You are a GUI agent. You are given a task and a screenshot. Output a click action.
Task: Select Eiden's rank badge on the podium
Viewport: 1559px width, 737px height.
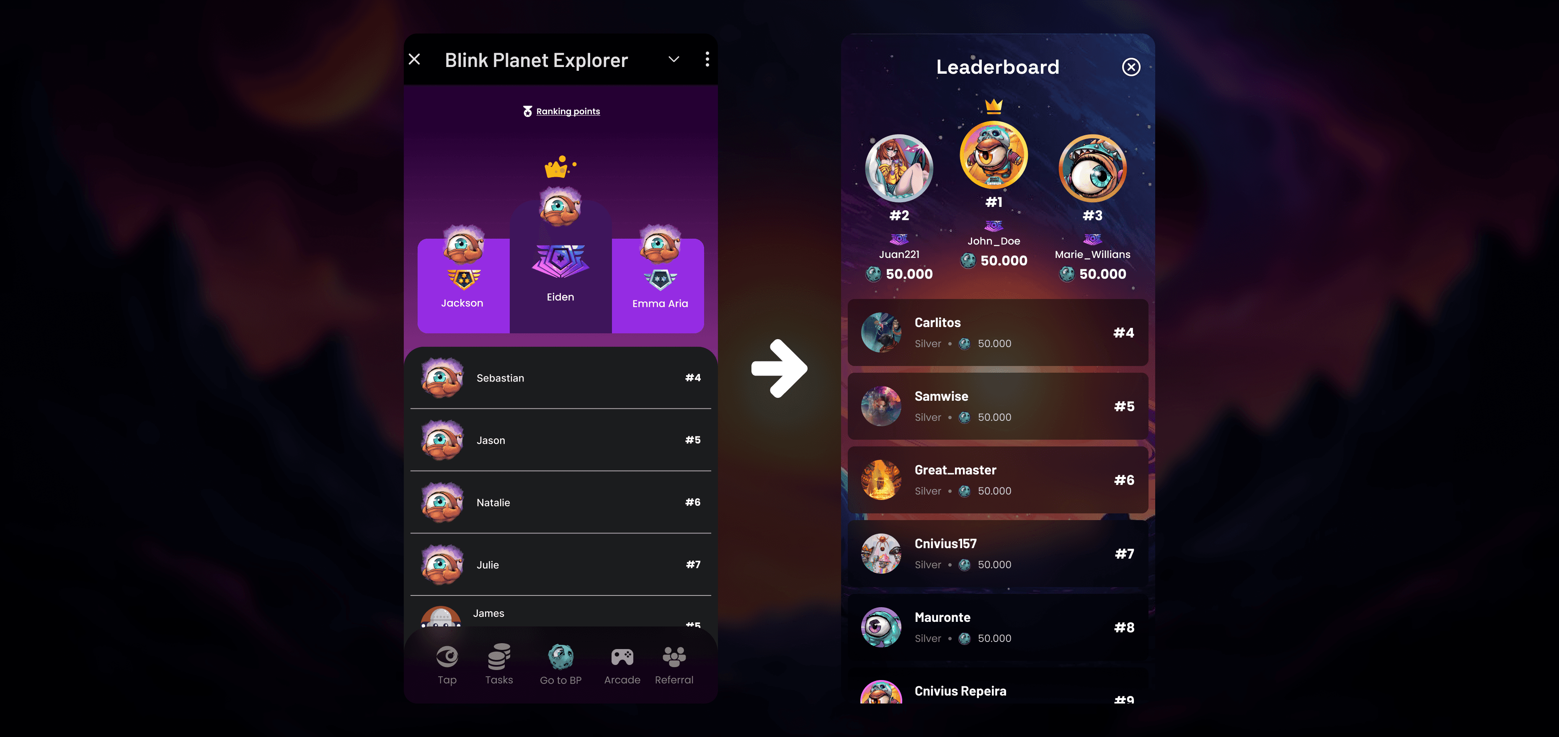[x=560, y=261]
